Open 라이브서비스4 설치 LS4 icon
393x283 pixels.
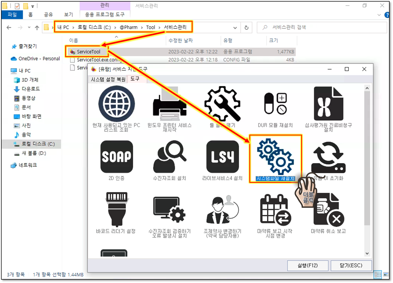pyautogui.click(x=222, y=157)
